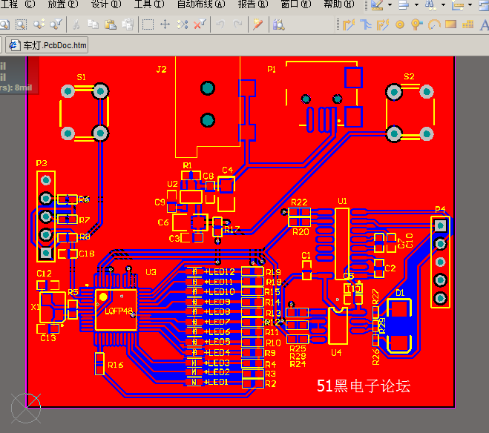The height and width of the screenshot is (433, 489).
Task: Select the D1 diode footprint
Action: 399,325
